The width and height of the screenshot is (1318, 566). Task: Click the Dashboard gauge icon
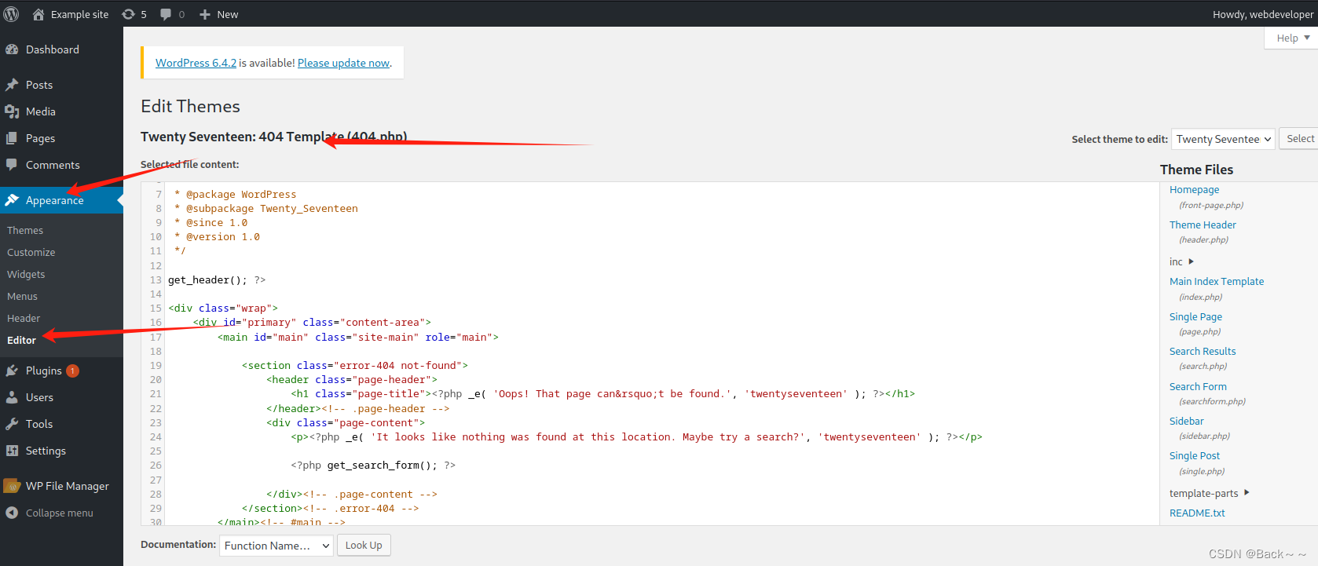pyautogui.click(x=12, y=49)
